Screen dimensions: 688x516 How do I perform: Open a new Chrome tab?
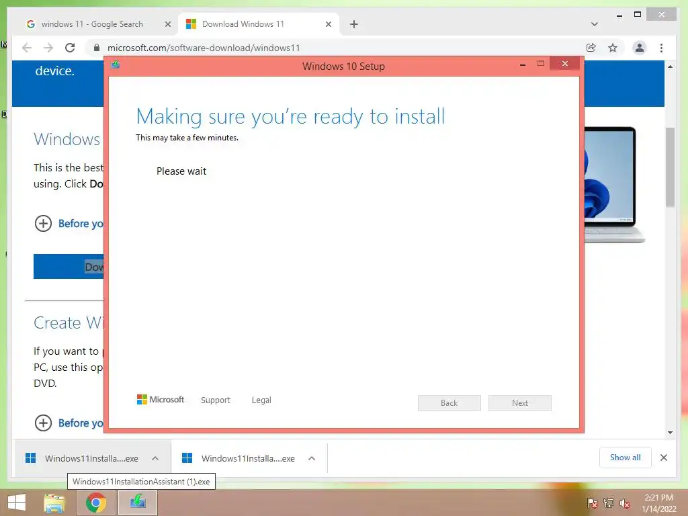tap(353, 24)
